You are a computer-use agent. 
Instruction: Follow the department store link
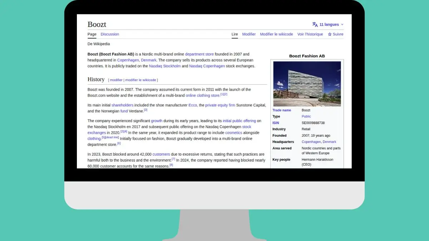(x=199, y=54)
